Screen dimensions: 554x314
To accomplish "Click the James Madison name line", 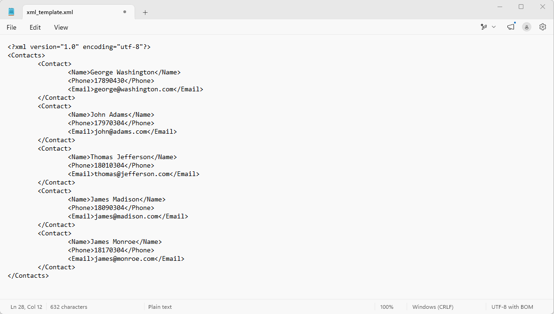I will 117,199.
